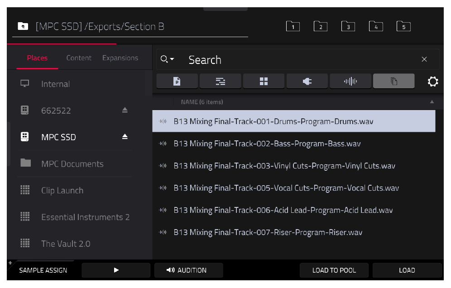Play the selected sample
The height and width of the screenshot is (288, 451).
(116, 270)
